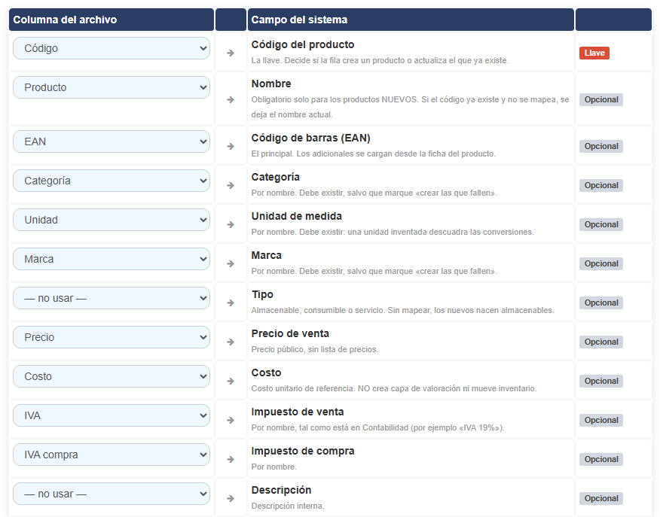Open the Código file column dropdown
660x517 pixels.
pos(112,48)
